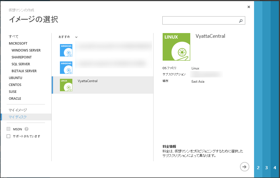
Task: Click the 場所 label
Action: pos(165,81)
